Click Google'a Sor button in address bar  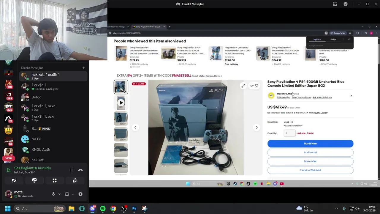[x=338, y=33]
